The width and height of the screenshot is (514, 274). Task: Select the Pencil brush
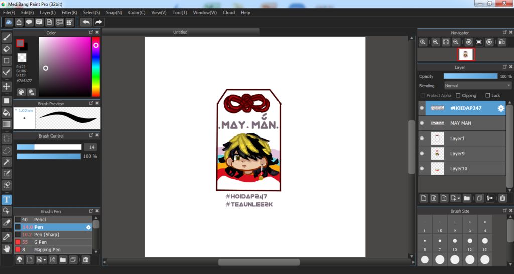[53, 220]
